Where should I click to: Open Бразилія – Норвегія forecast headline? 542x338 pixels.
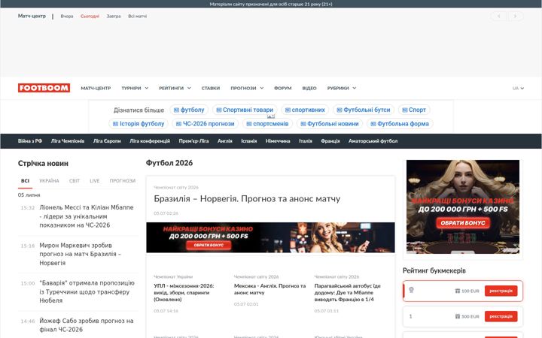pyautogui.click(x=247, y=198)
